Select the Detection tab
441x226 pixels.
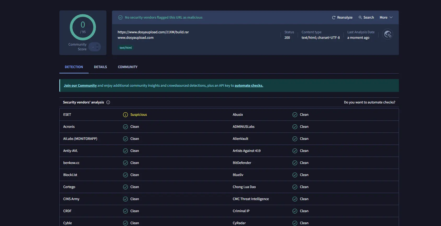[x=74, y=67]
